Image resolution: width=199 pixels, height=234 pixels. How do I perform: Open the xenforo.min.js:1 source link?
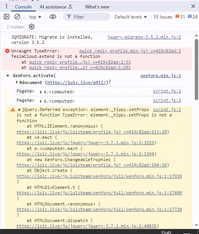pyautogui.click(x=160, y=76)
